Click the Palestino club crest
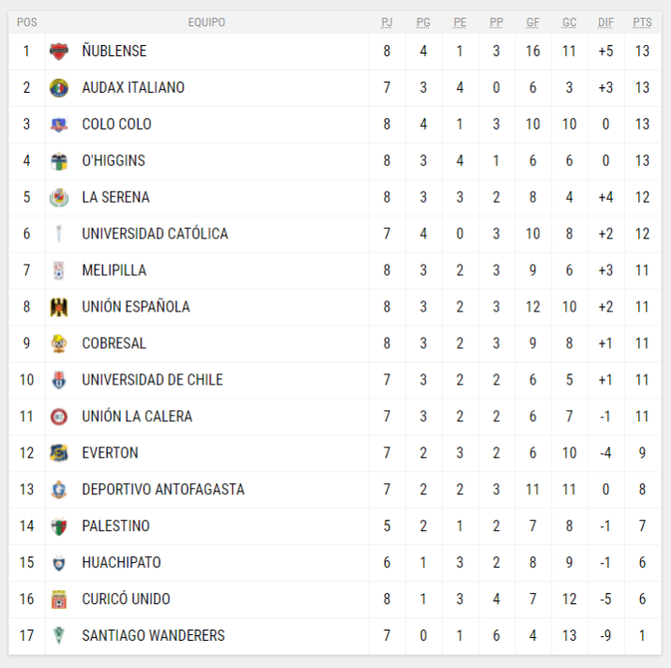The height and width of the screenshot is (668, 671). [x=59, y=526]
